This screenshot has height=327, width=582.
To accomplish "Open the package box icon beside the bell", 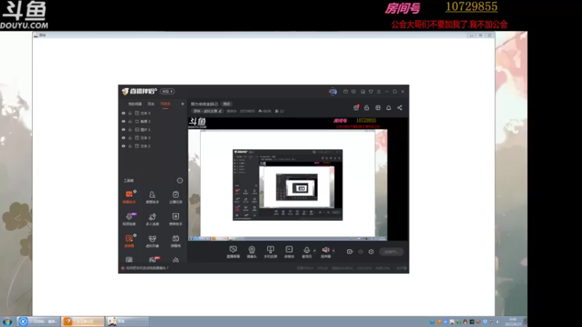I will pyautogui.click(x=378, y=108).
